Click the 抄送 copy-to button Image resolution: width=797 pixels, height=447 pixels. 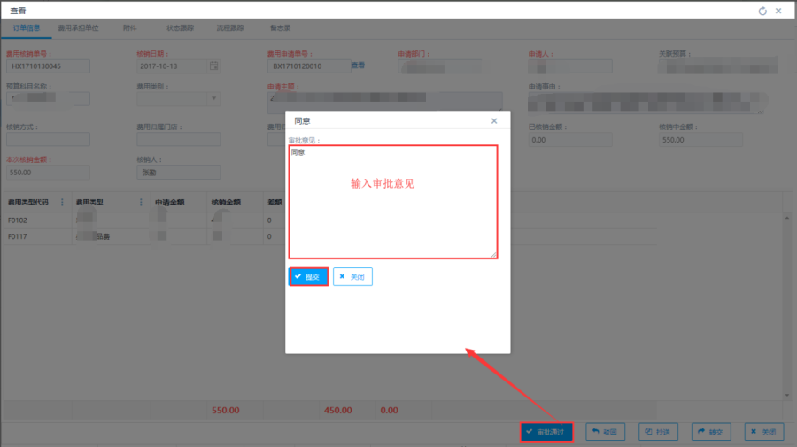pyautogui.click(x=659, y=432)
